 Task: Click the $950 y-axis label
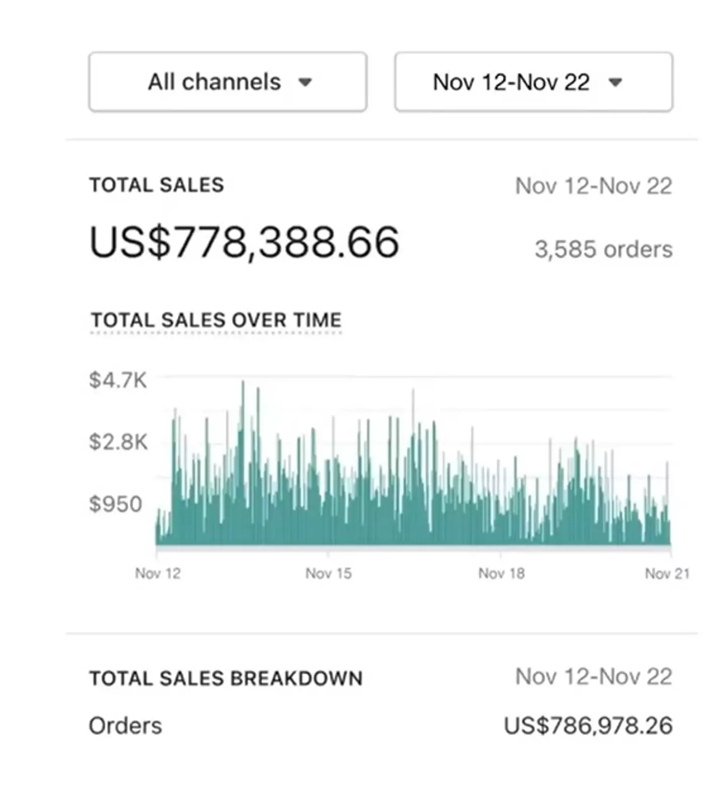(x=116, y=504)
